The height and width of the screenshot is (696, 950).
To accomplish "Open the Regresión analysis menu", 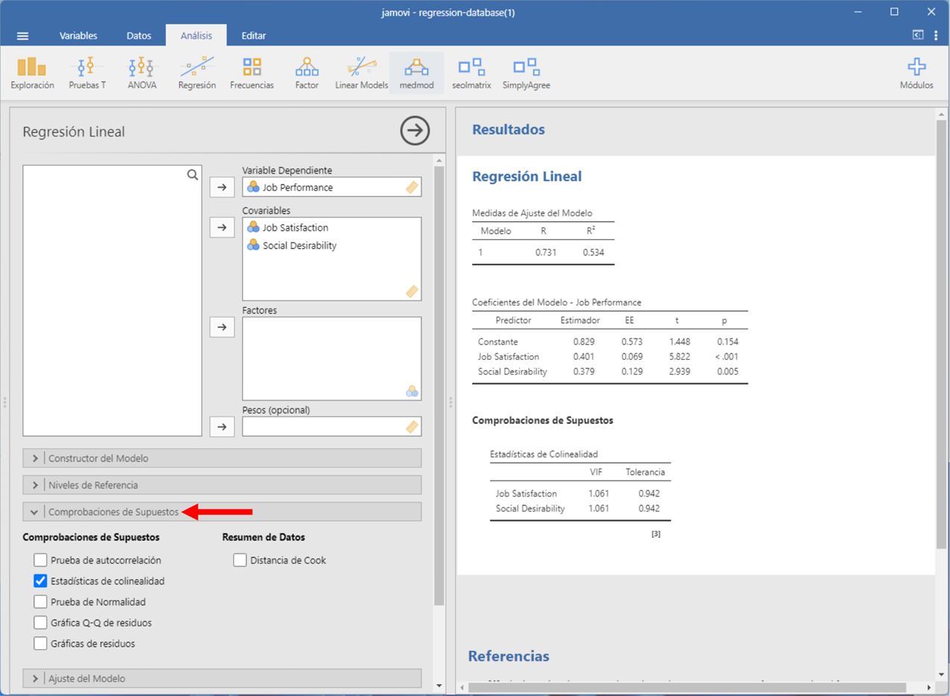I will pyautogui.click(x=197, y=75).
